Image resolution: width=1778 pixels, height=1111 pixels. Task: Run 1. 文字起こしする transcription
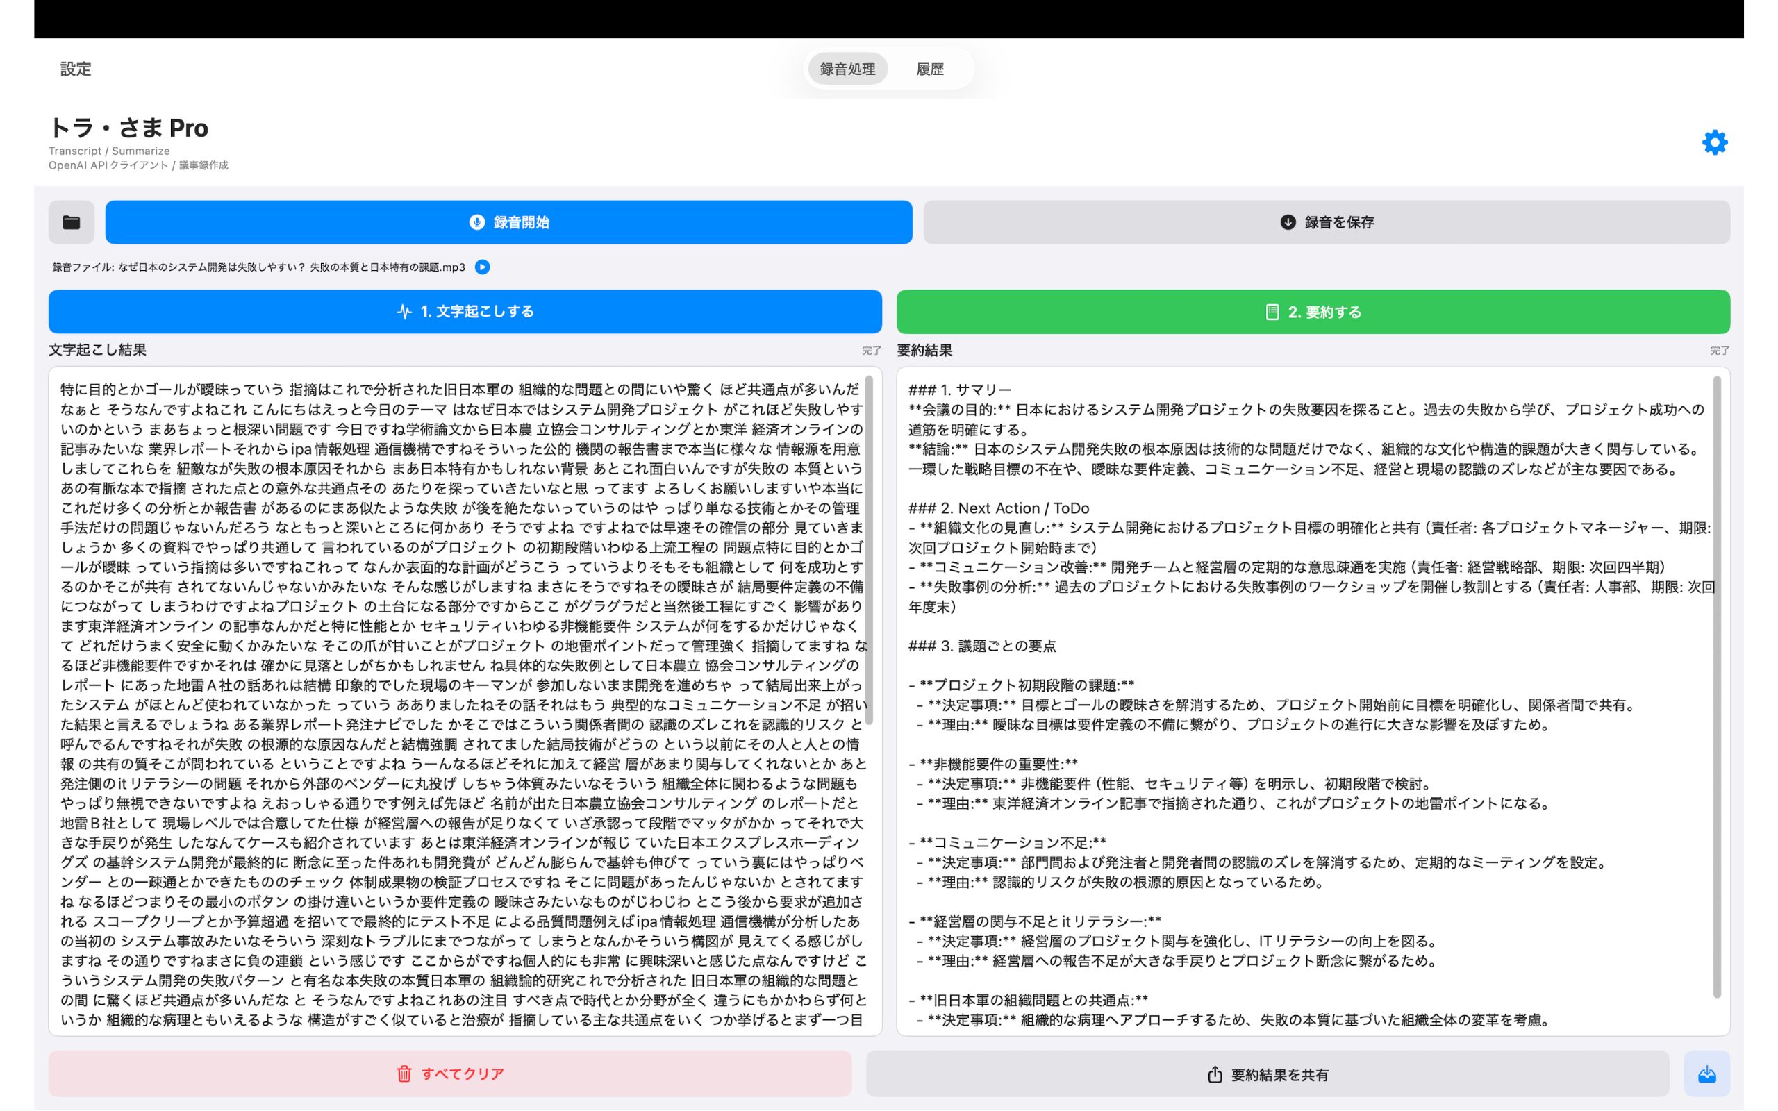point(465,312)
